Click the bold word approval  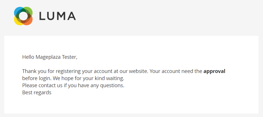(214, 71)
